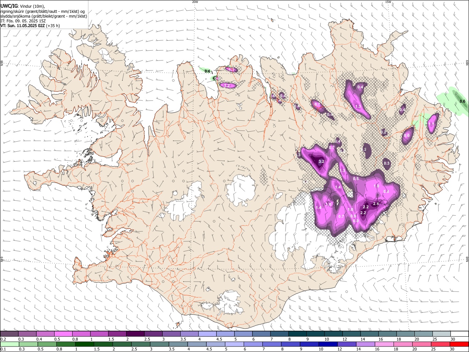Screen dimensions: 469x352
Task: Click the 15W longitude label
Action: (388, 2)
